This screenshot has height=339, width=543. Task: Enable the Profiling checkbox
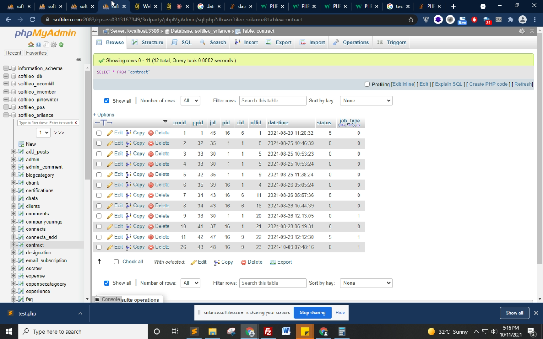click(x=367, y=84)
